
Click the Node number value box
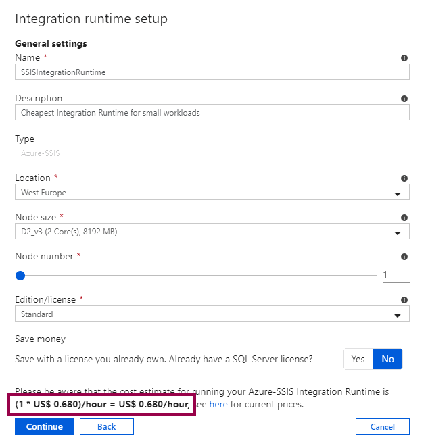396,275
